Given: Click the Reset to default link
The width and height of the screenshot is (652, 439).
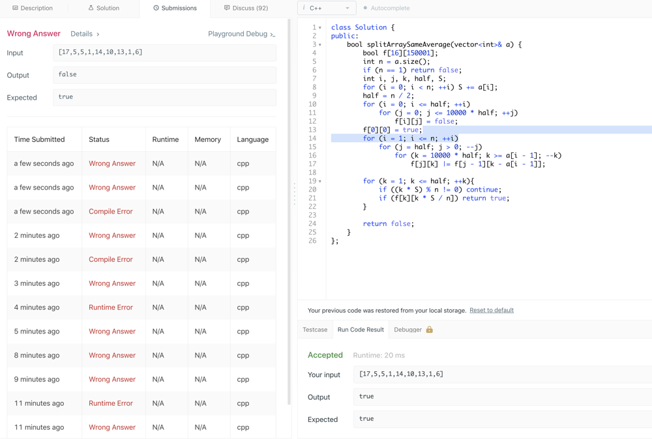Looking at the screenshot, I should coord(491,310).
